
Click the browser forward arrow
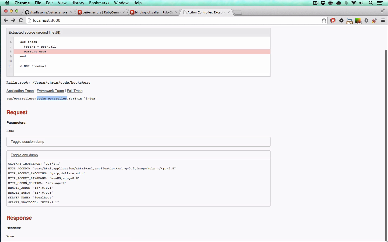tap(13, 20)
